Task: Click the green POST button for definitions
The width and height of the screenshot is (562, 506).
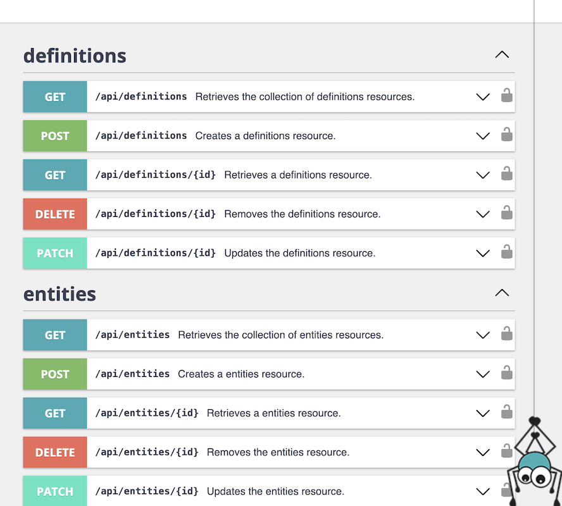Action: point(55,136)
